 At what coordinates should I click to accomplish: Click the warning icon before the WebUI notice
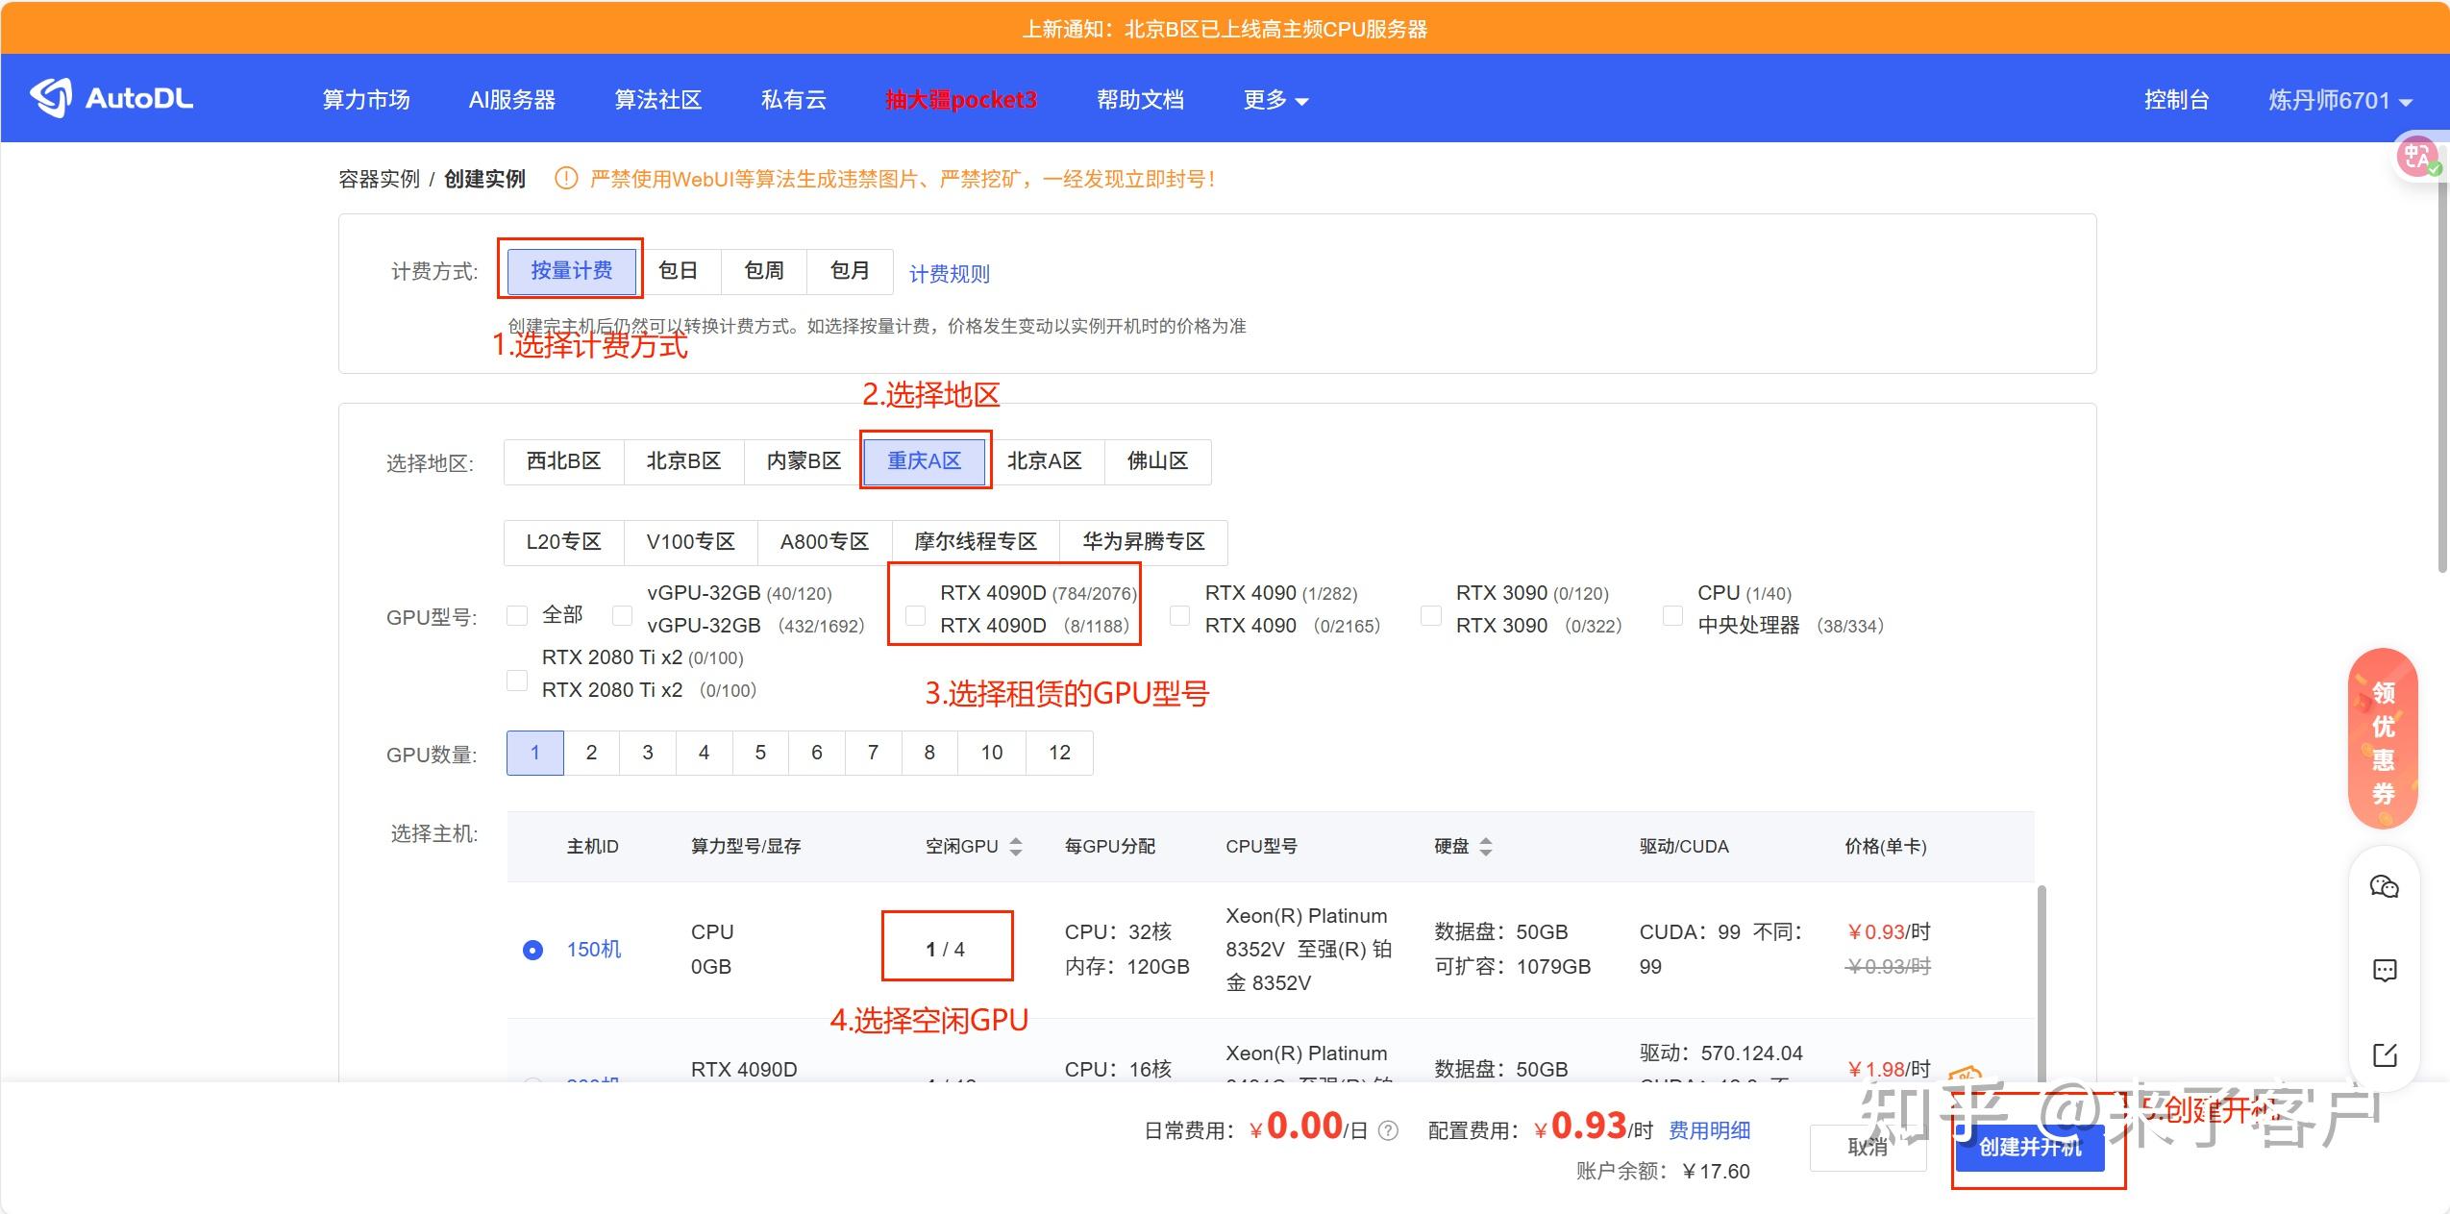click(565, 178)
